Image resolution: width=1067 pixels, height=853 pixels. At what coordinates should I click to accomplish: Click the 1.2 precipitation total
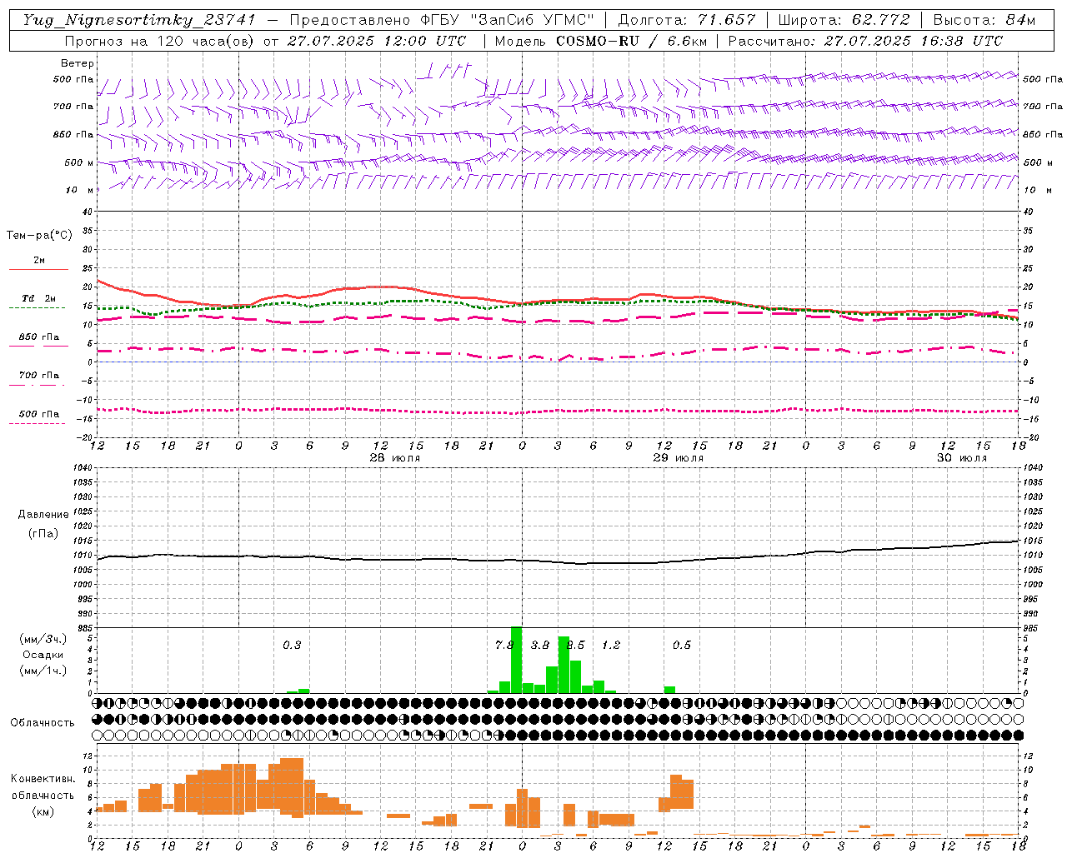(611, 646)
